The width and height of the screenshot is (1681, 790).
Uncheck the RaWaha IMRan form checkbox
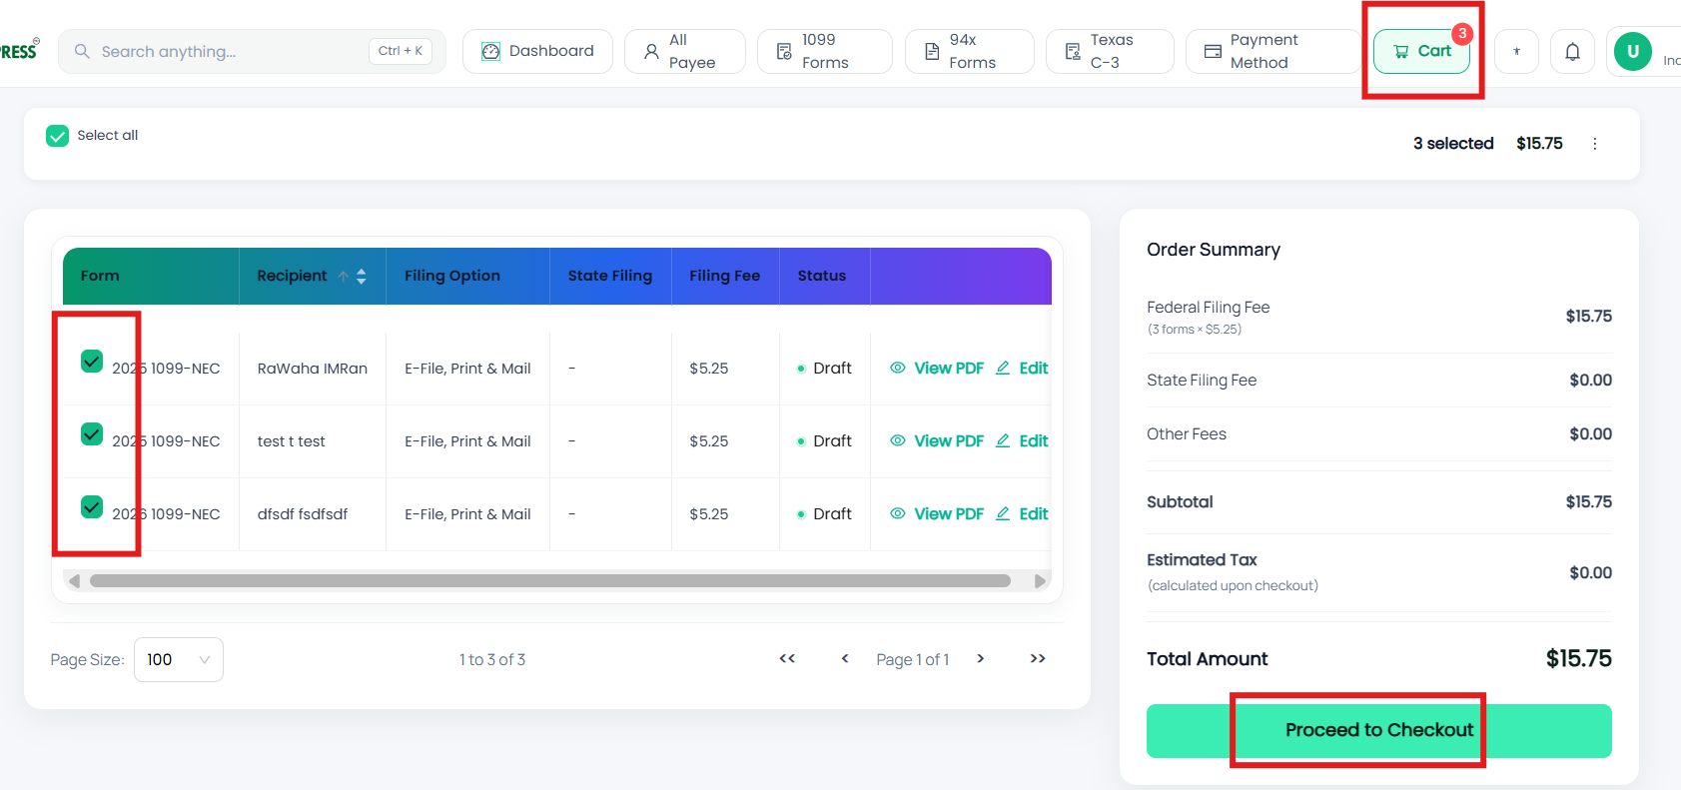[92, 362]
